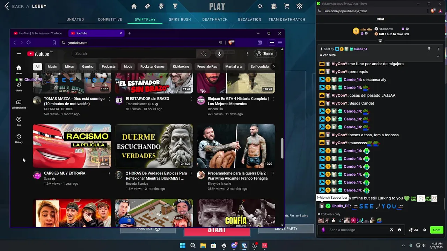The height and width of the screenshot is (251, 447).
Task: Activate YouTube voice search microphone
Action: (x=219, y=54)
